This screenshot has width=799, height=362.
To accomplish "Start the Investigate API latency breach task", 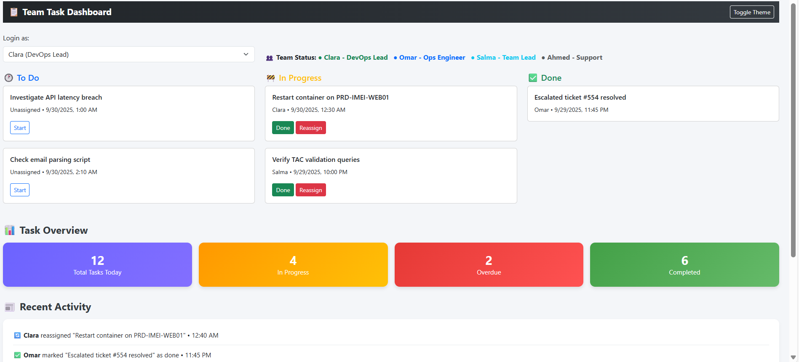I will point(20,128).
